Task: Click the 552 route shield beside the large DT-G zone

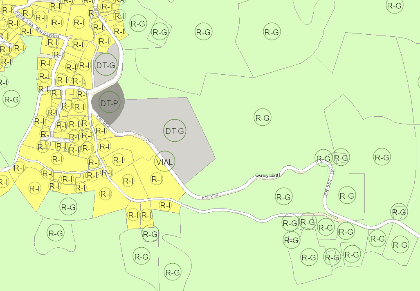Action: 148,140
